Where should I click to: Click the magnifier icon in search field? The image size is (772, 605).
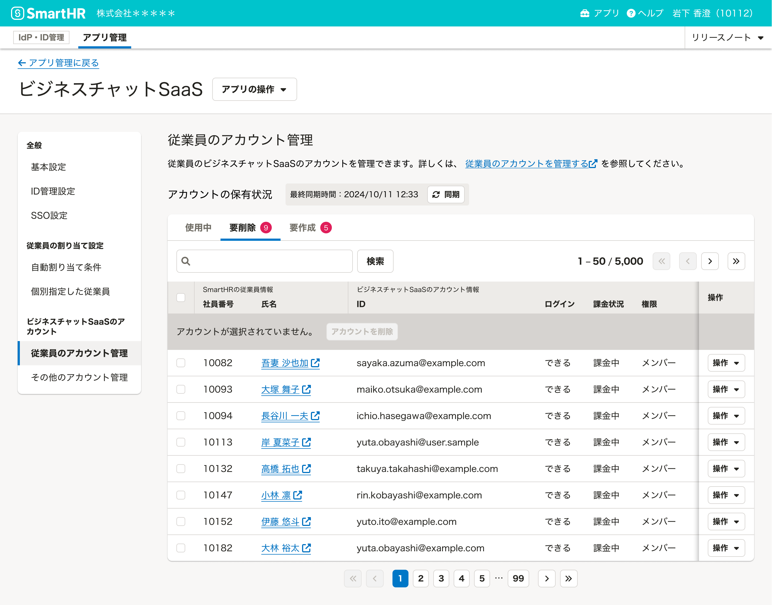click(x=186, y=261)
